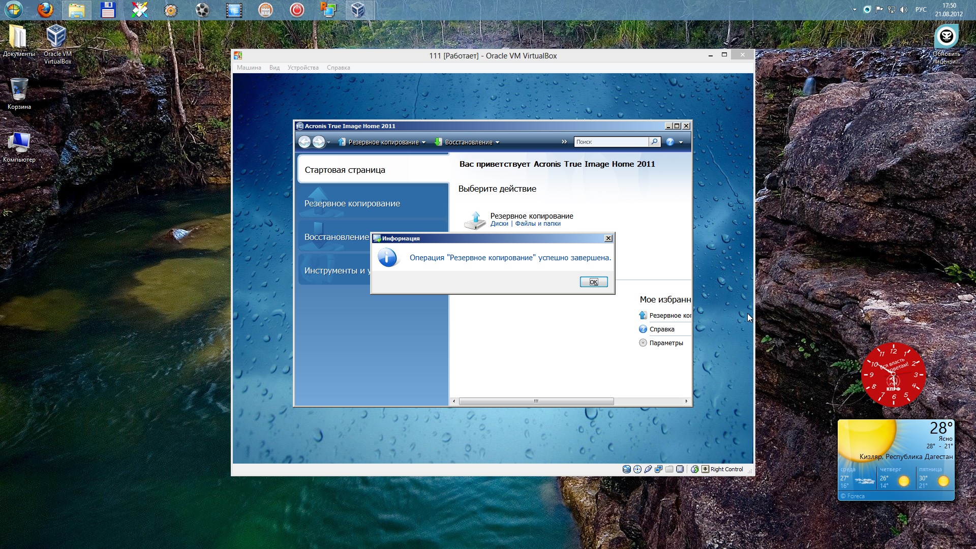
Task: Click VirtualBox network adapters status icon
Action: 659,469
